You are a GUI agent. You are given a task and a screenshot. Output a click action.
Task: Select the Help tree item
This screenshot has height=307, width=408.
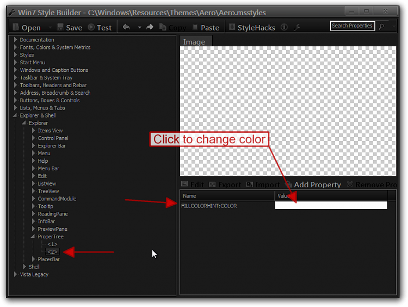pyautogui.click(x=43, y=161)
